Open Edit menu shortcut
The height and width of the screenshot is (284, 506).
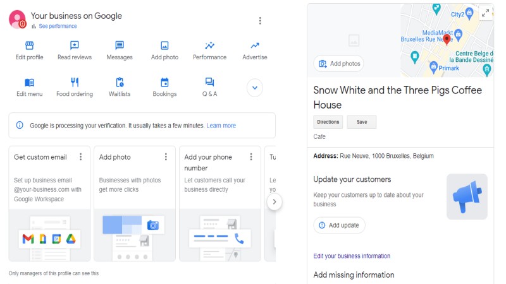[x=29, y=87]
